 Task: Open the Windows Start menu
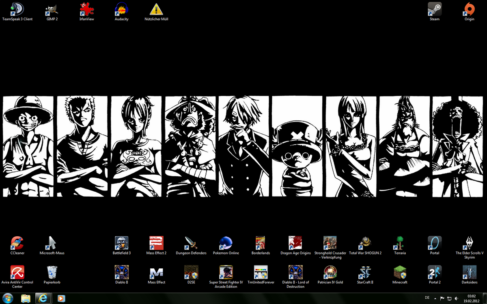point(8,298)
